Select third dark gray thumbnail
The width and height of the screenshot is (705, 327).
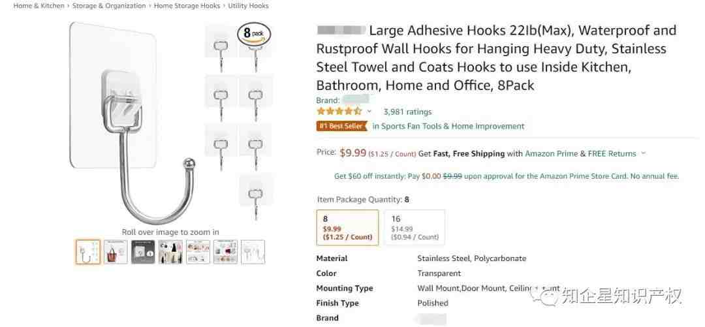point(143,251)
